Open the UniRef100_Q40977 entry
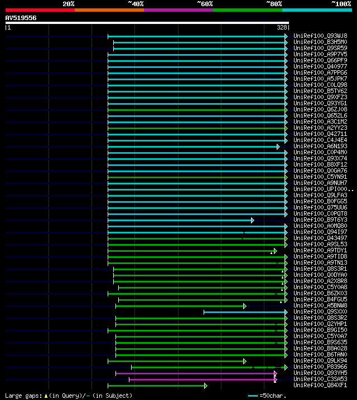357x400 pixels. pos(320,67)
